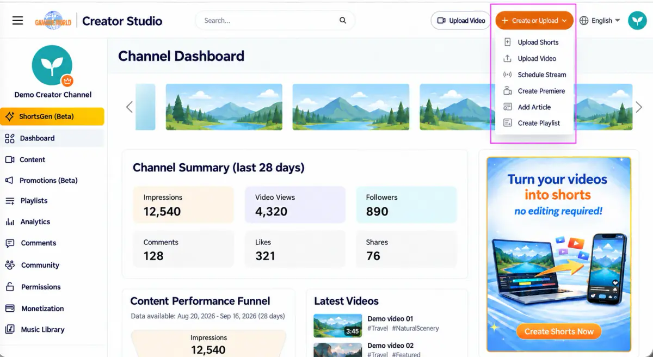Go to previous banner with left arrow

pos(129,107)
